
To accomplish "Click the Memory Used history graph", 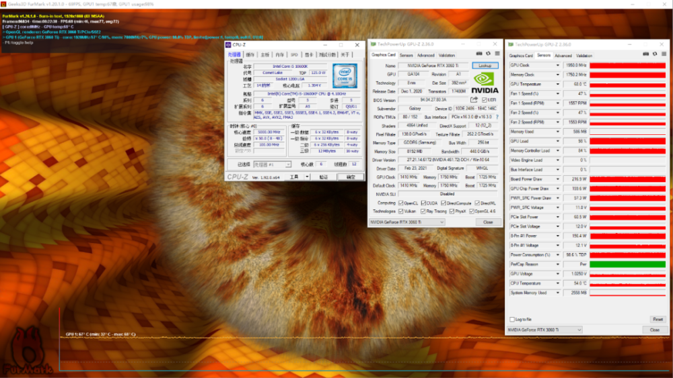I will tap(627, 132).
